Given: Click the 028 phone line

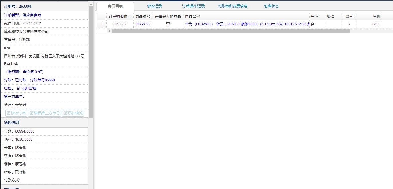Looking at the screenshot, I should click(7, 48).
